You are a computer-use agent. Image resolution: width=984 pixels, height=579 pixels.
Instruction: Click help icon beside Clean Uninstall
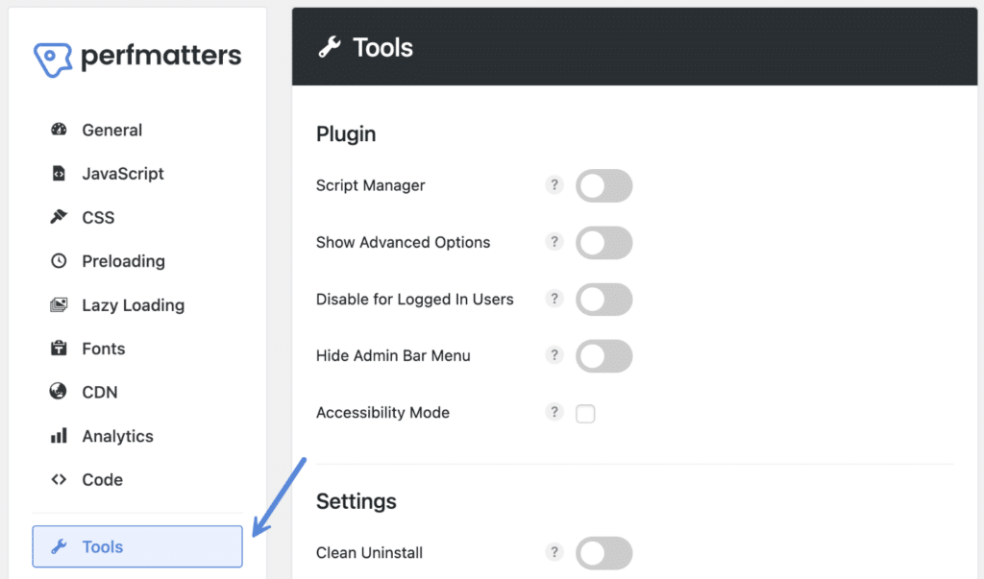553,552
